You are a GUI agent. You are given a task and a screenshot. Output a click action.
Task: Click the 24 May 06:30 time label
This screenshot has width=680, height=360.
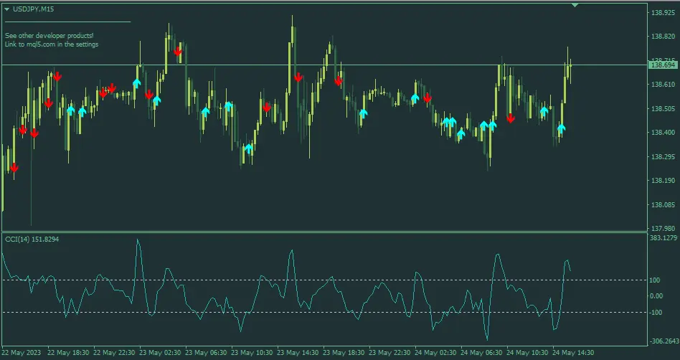(x=481, y=353)
